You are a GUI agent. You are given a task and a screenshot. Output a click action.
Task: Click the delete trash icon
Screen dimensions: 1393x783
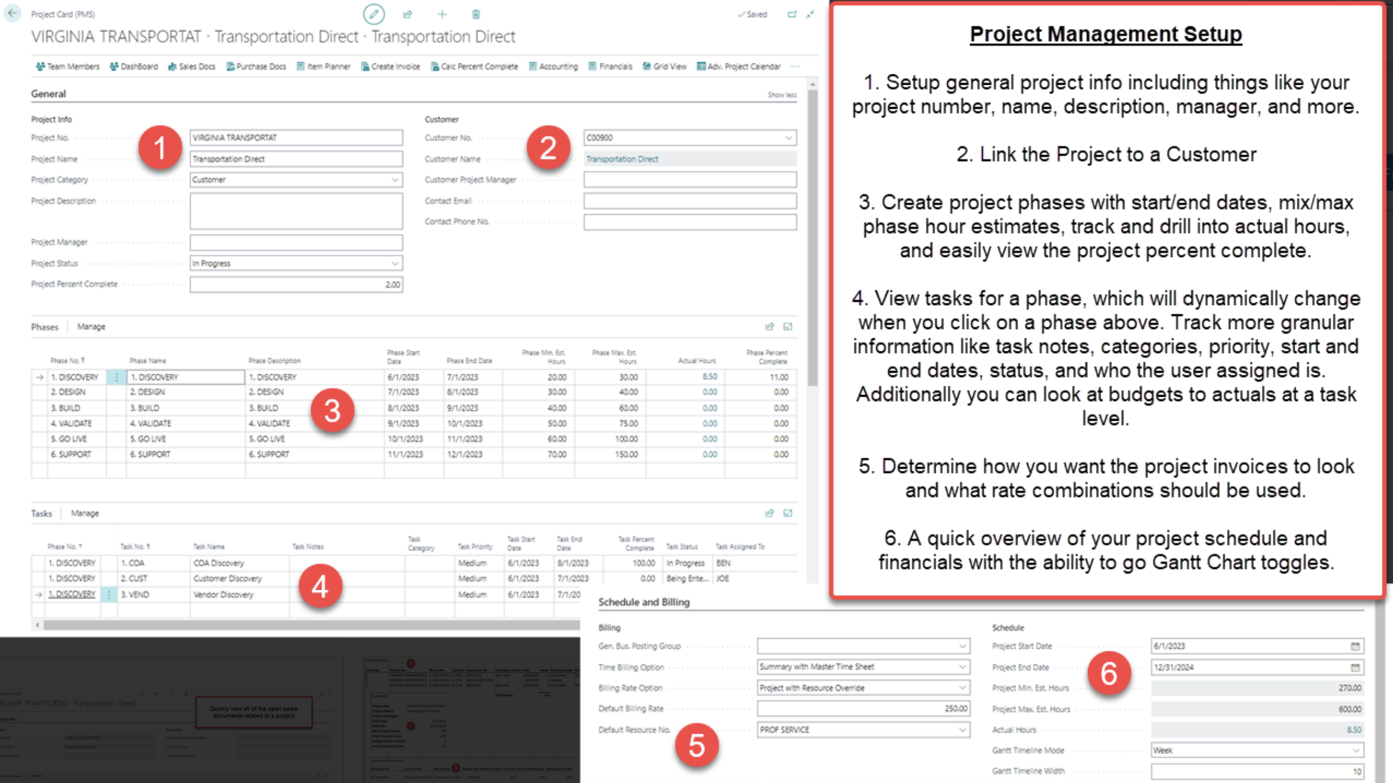(476, 14)
